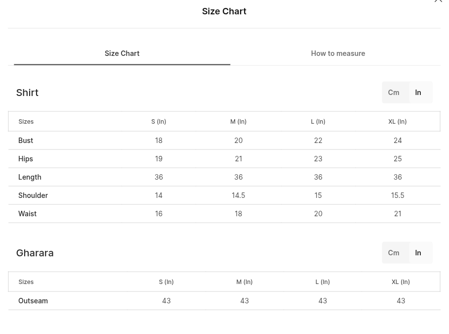Select the Shoulder row label

pyautogui.click(x=33, y=195)
